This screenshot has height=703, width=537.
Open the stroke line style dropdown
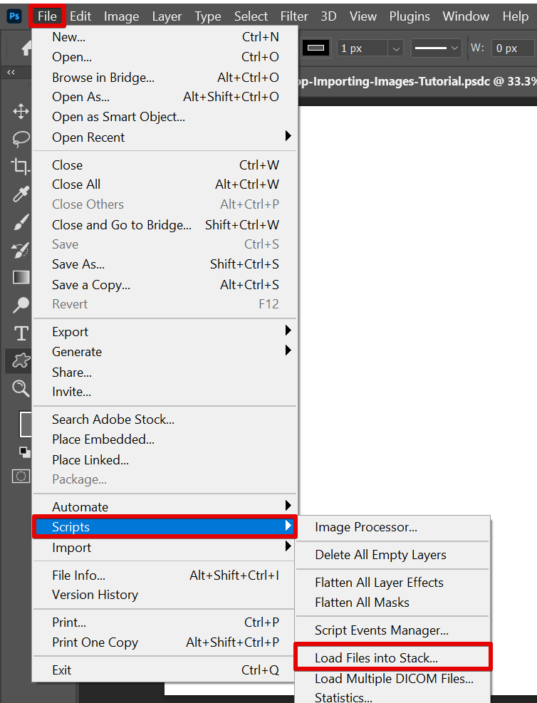[x=436, y=48]
